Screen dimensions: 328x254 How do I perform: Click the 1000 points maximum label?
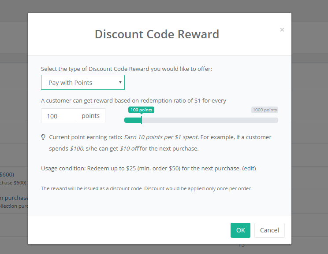pos(265,110)
